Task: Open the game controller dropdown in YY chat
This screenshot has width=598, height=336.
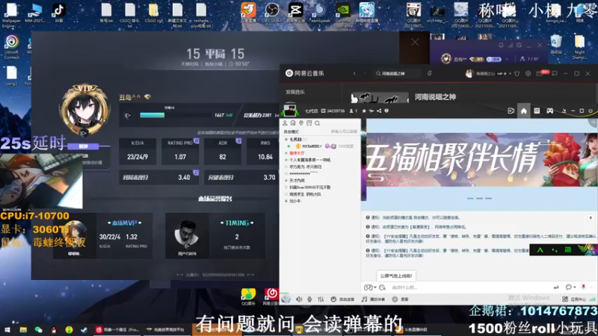Action: [370, 287]
